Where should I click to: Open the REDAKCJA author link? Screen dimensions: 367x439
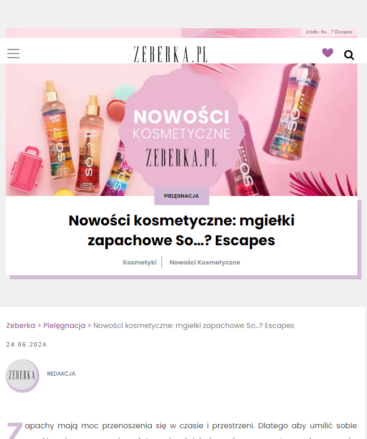tap(61, 374)
